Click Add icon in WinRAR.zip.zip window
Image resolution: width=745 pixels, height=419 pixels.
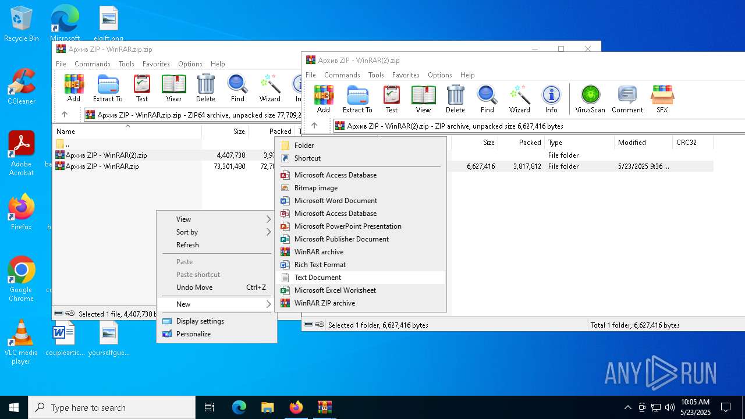[x=74, y=88]
